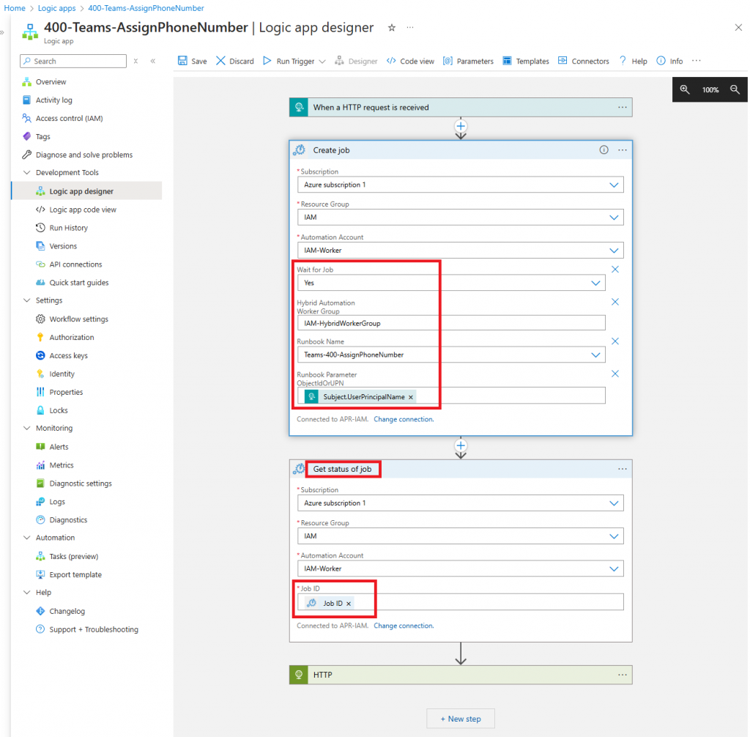Show info for the Create job action
750x737 pixels.
coord(604,150)
